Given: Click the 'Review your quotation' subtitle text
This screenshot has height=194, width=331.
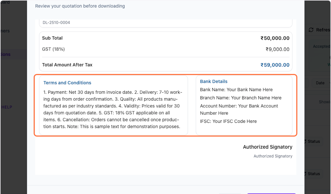Looking at the screenshot, I should 80,6.
